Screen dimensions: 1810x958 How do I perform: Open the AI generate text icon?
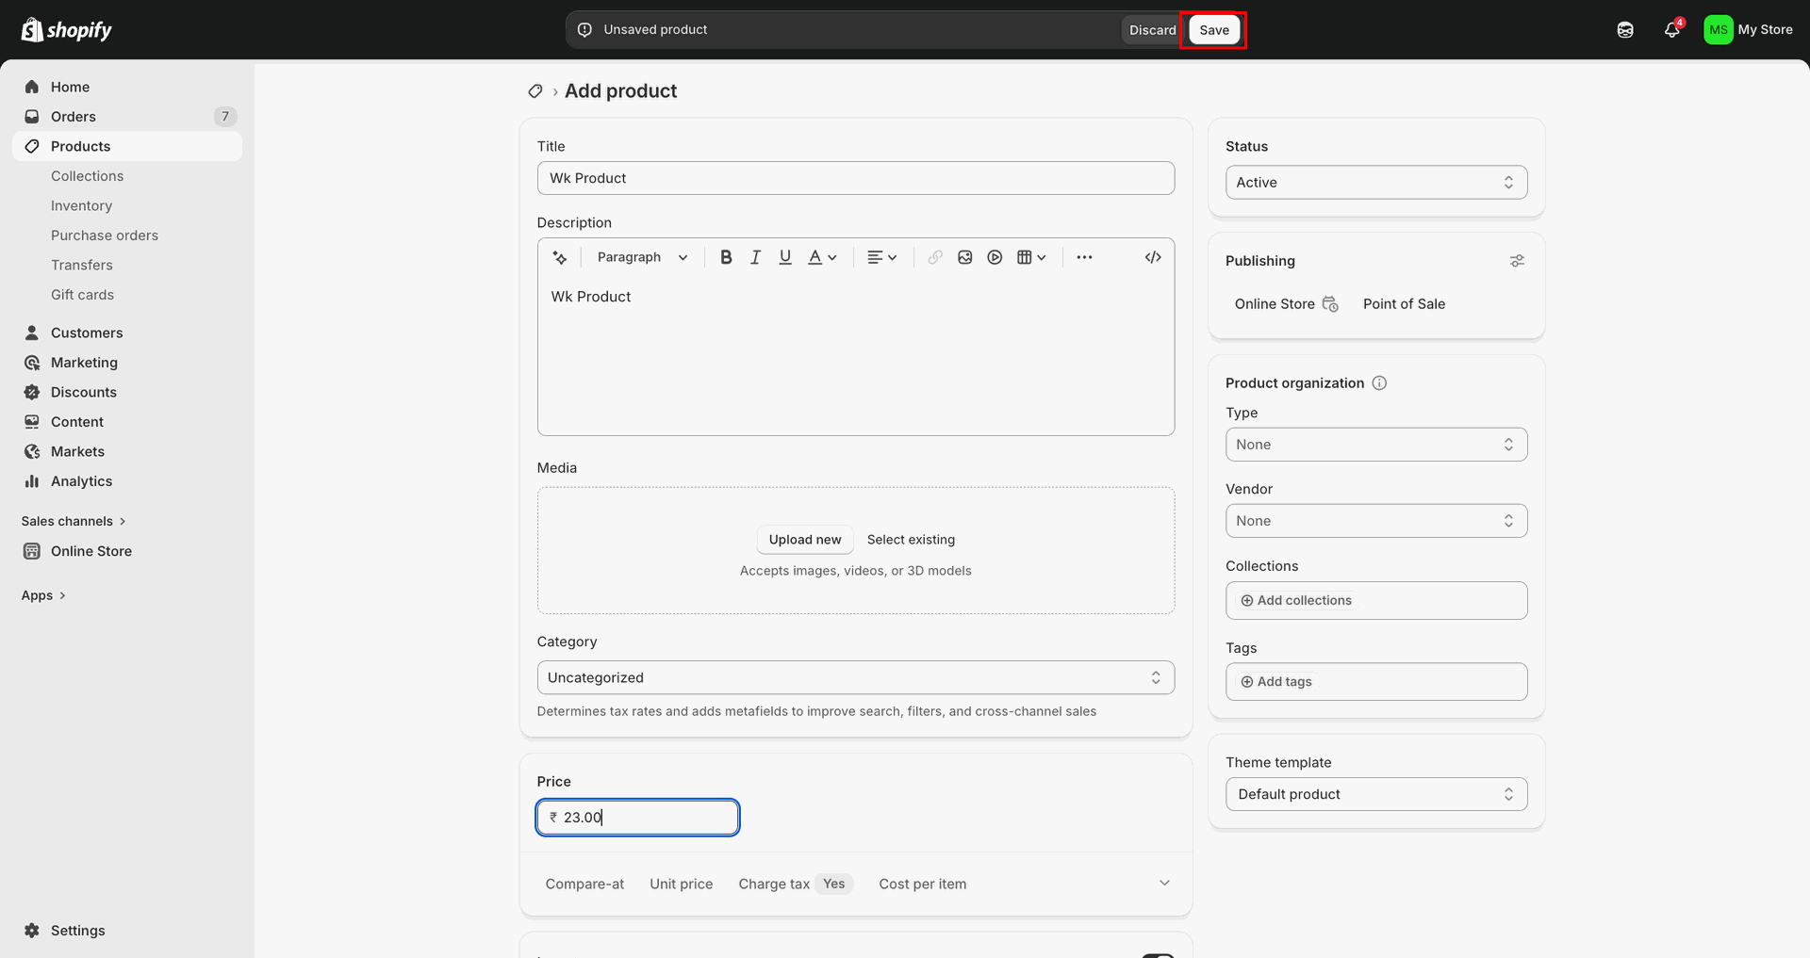tap(560, 257)
